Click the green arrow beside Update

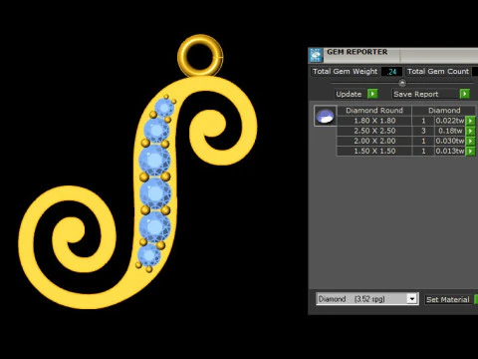372,94
